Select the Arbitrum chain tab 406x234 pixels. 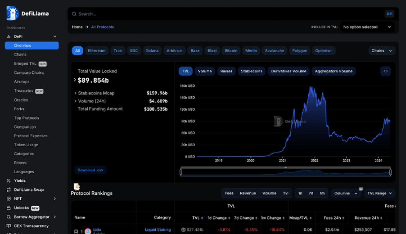pyautogui.click(x=175, y=51)
